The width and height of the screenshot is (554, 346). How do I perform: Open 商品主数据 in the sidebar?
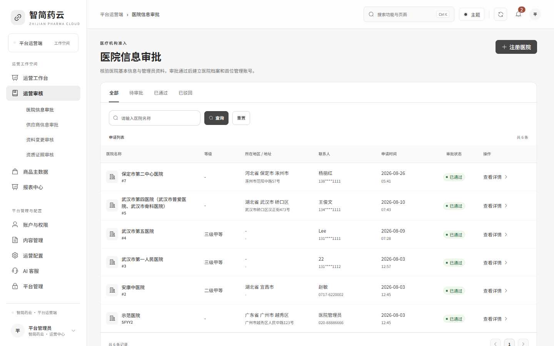tap(43, 172)
